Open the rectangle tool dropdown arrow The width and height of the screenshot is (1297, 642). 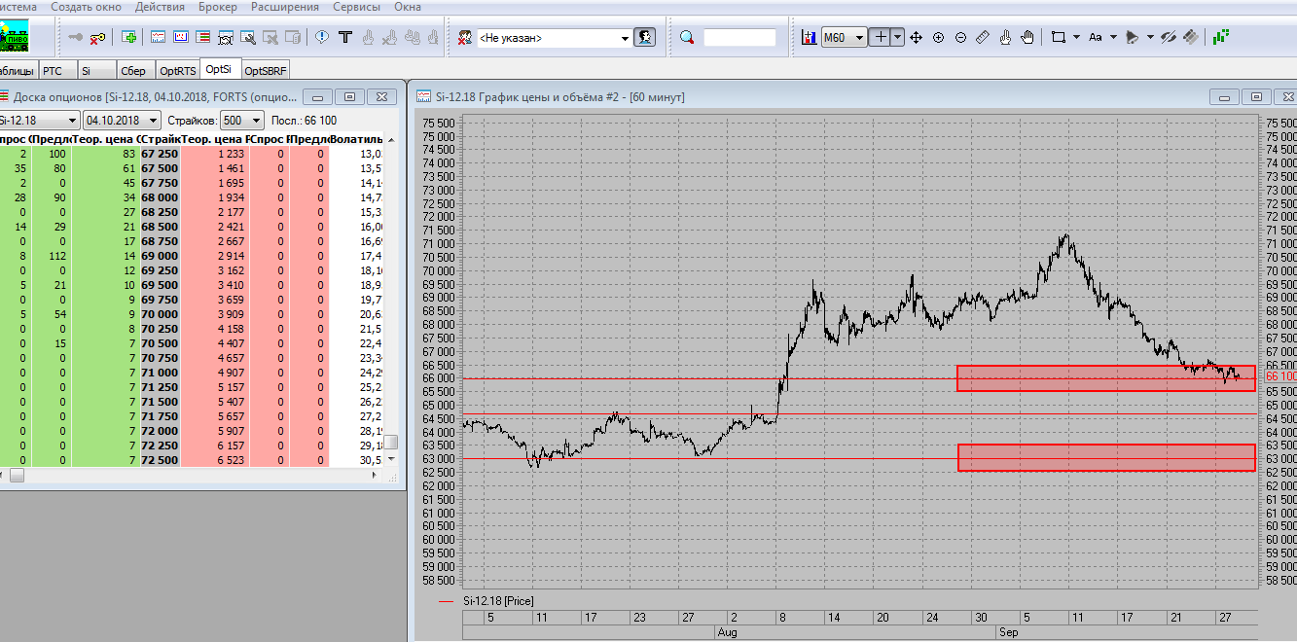[x=1076, y=37]
